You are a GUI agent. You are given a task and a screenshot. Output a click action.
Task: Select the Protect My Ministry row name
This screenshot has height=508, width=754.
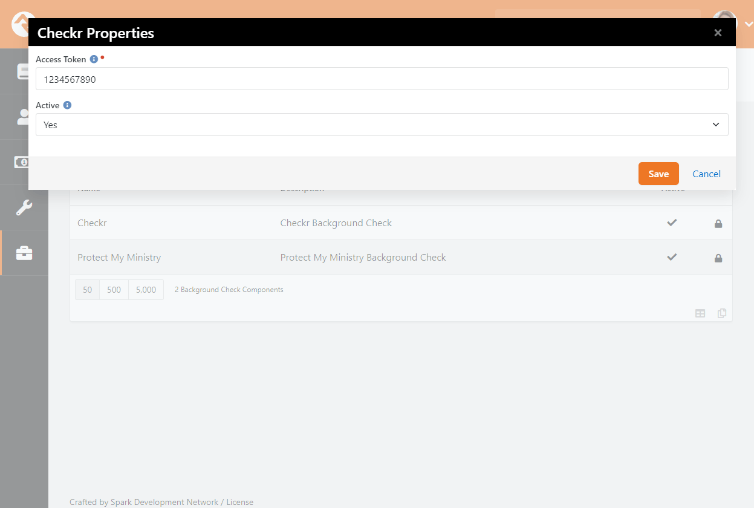click(119, 258)
